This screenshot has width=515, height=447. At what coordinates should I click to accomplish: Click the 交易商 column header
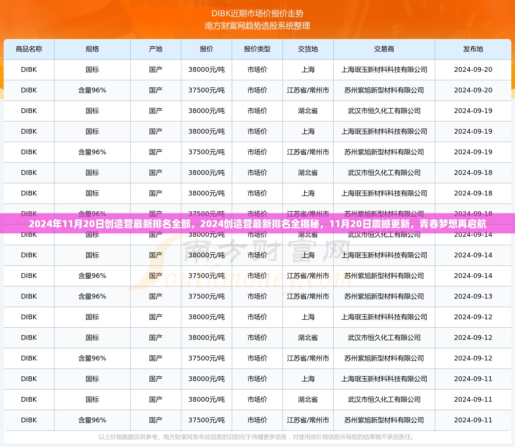pyautogui.click(x=384, y=49)
